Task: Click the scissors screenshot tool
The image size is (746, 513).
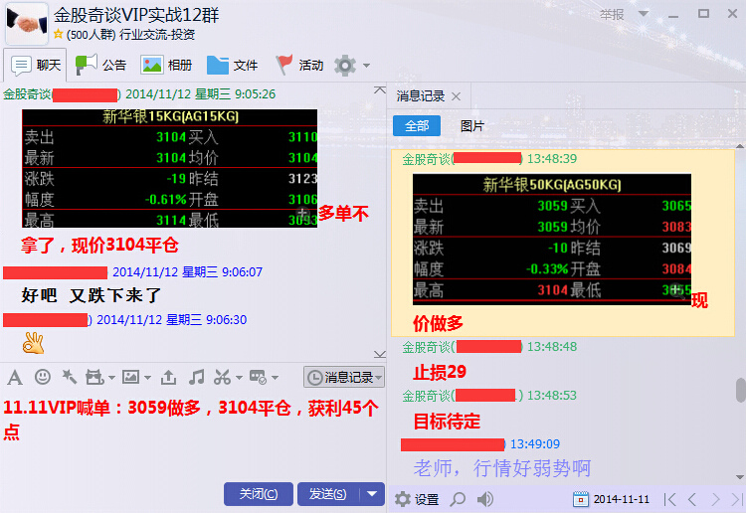Action: click(222, 377)
